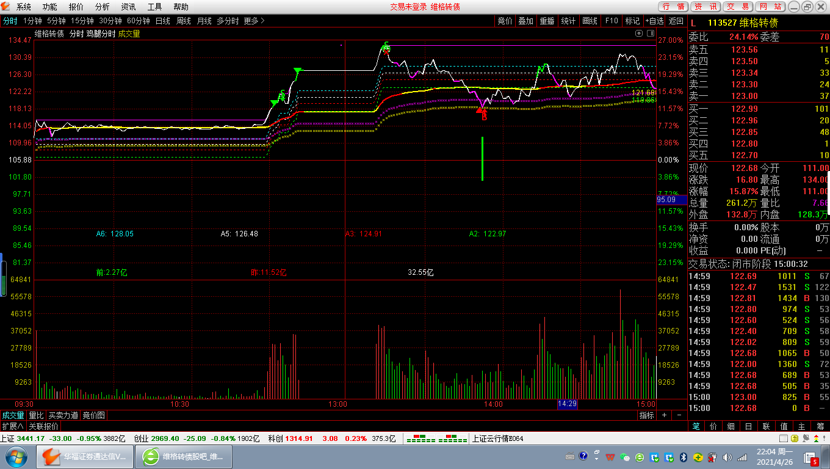Open the 关联报价 tab
This screenshot has height=469, width=830.
(x=44, y=426)
